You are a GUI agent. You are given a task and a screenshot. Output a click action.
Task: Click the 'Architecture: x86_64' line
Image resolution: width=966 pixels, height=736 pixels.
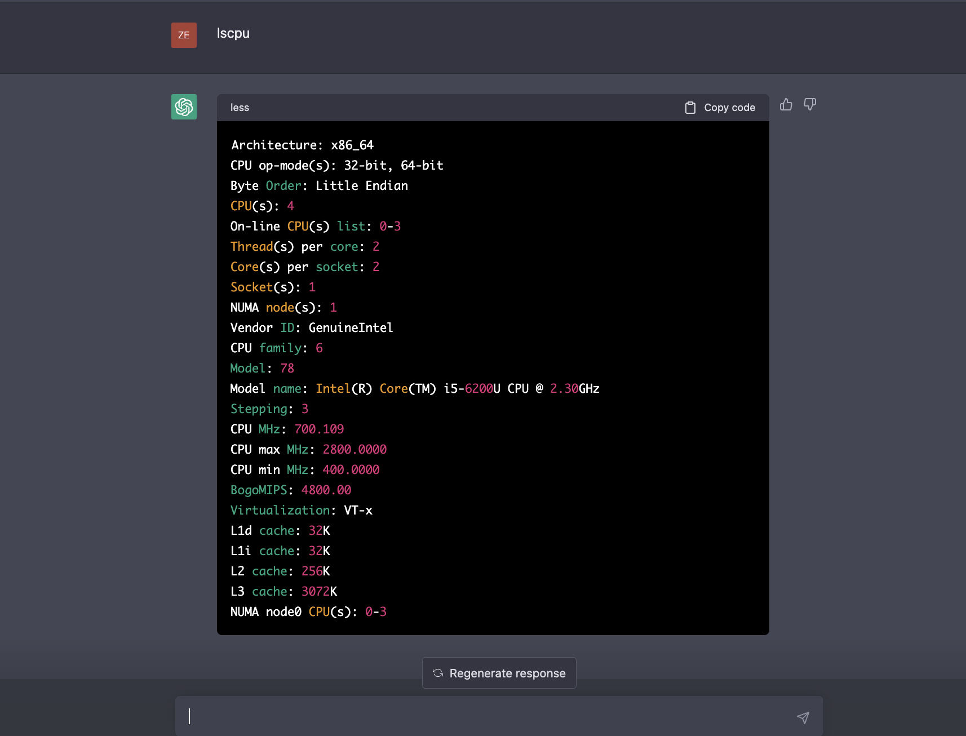coord(302,145)
